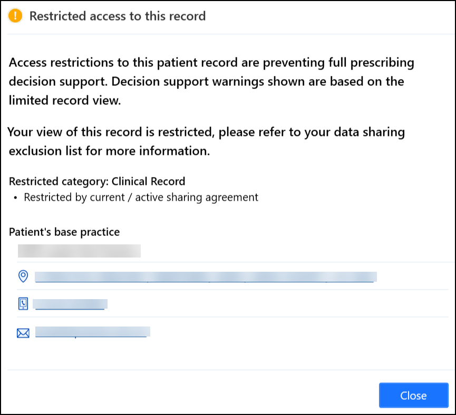The image size is (456, 415).
Task: Open the blurred practice phone number link
Action: (70, 304)
